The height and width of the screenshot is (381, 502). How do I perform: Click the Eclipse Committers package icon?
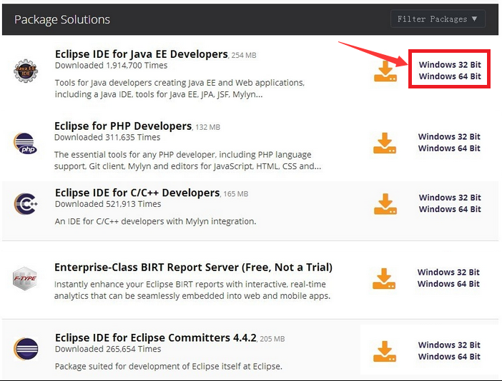[26, 349]
